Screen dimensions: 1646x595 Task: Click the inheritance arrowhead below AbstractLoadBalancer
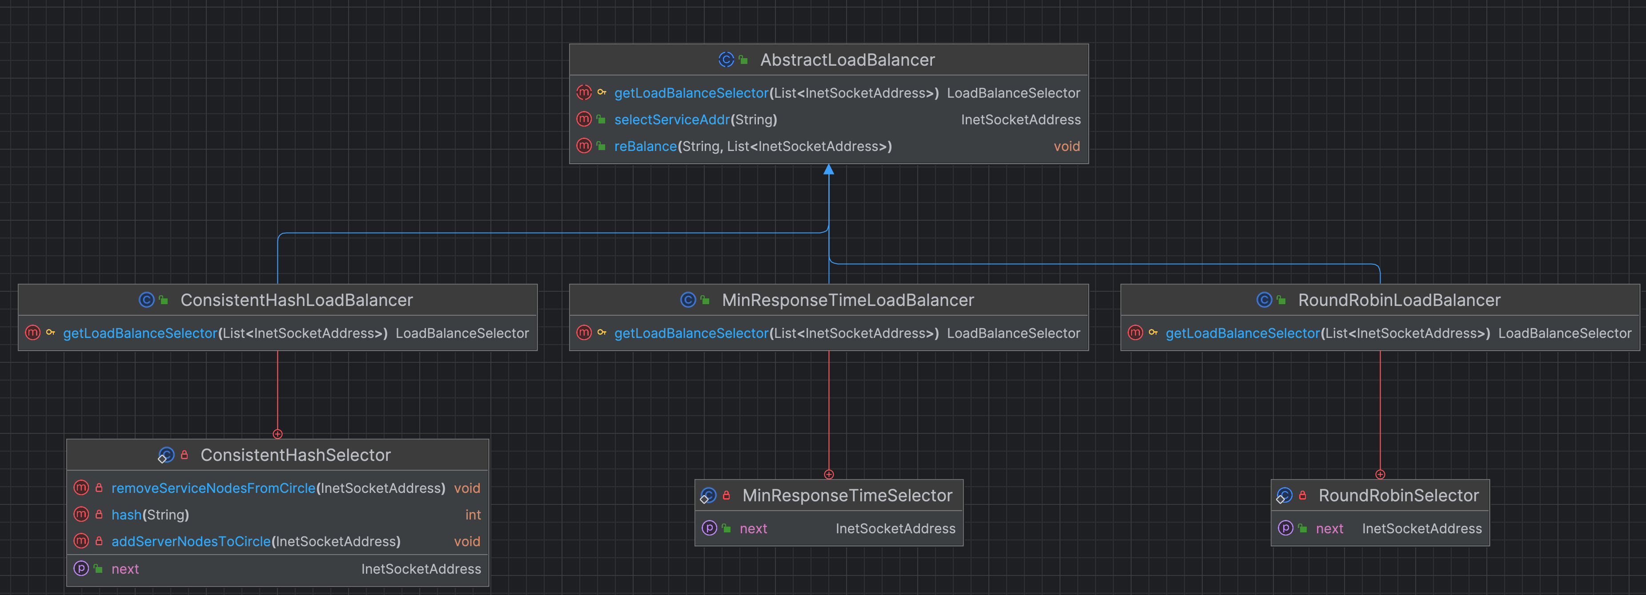tap(829, 170)
